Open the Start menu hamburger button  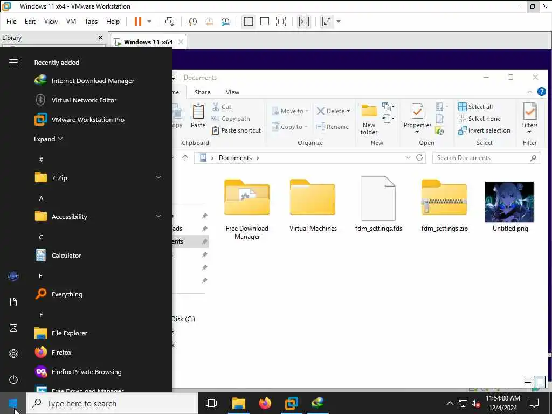pos(13,63)
